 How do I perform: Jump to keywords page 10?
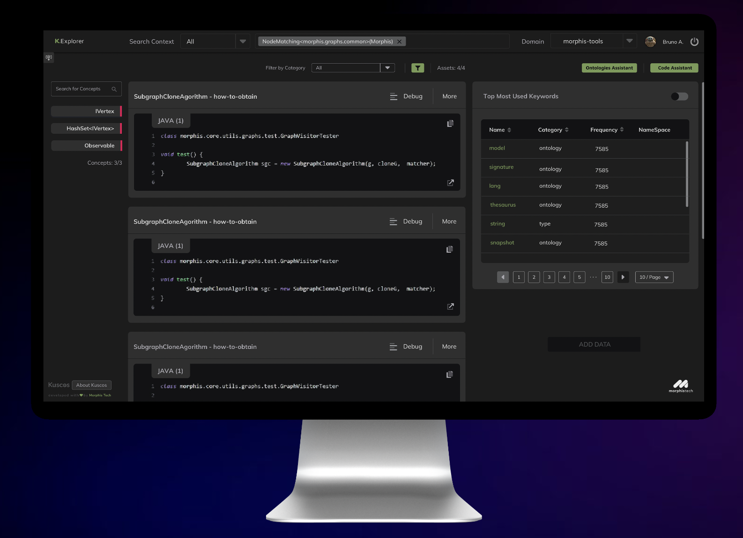click(x=607, y=277)
